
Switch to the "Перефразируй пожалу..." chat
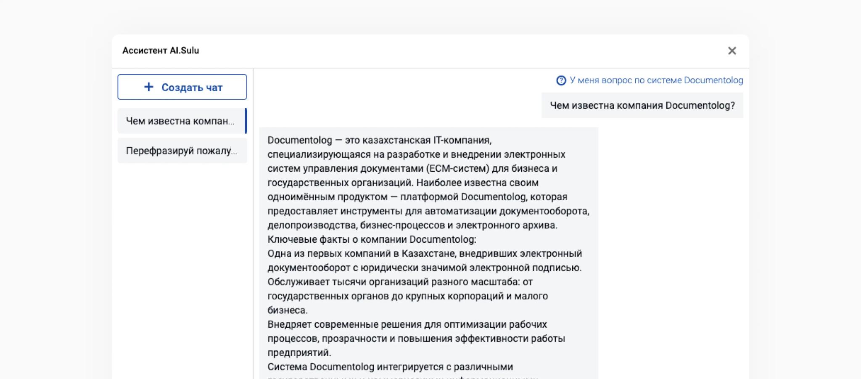coord(182,151)
